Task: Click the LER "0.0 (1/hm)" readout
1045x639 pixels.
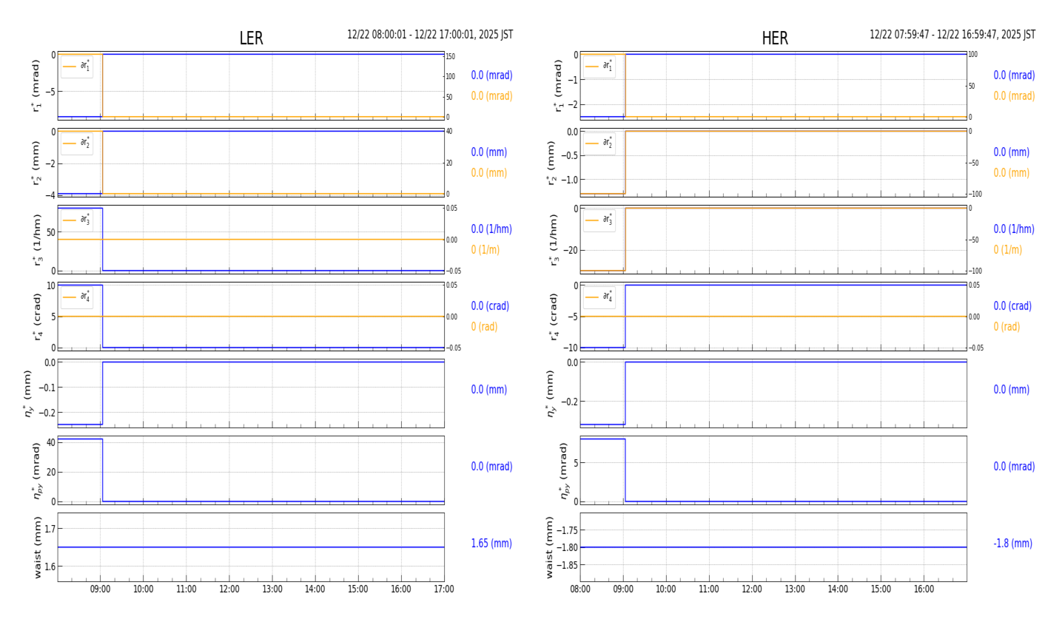Action: coord(491,229)
